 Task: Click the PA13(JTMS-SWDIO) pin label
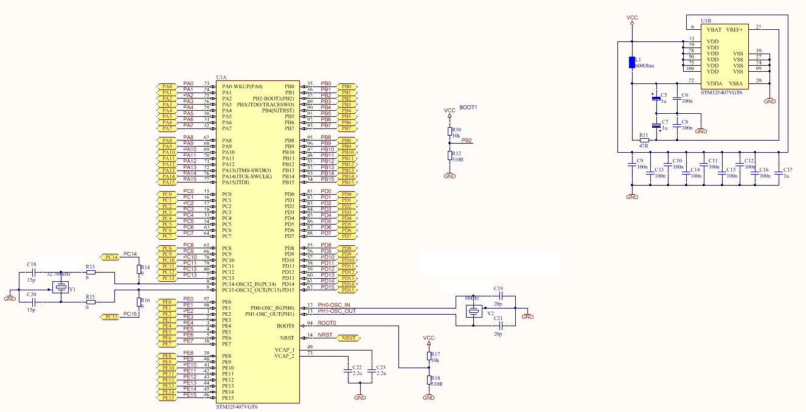(246, 170)
